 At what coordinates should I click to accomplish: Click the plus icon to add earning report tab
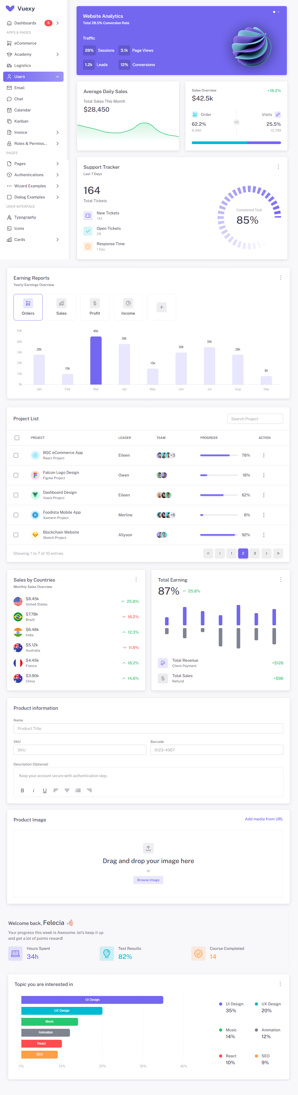[x=161, y=307]
